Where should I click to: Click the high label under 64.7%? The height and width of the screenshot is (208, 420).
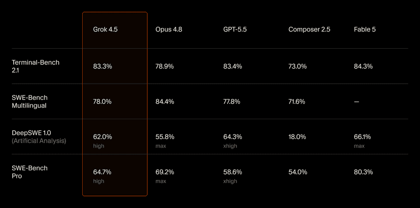coord(98,181)
